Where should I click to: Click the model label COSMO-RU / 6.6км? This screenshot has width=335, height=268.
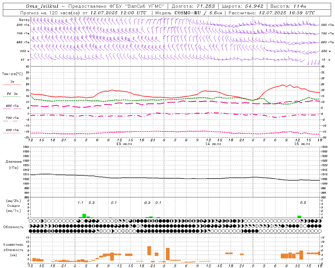tap(198, 13)
